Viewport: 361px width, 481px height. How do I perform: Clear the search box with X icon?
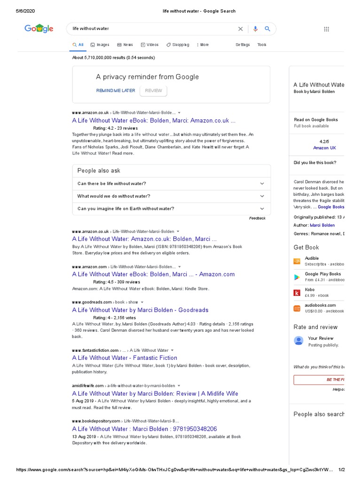[x=240, y=29]
